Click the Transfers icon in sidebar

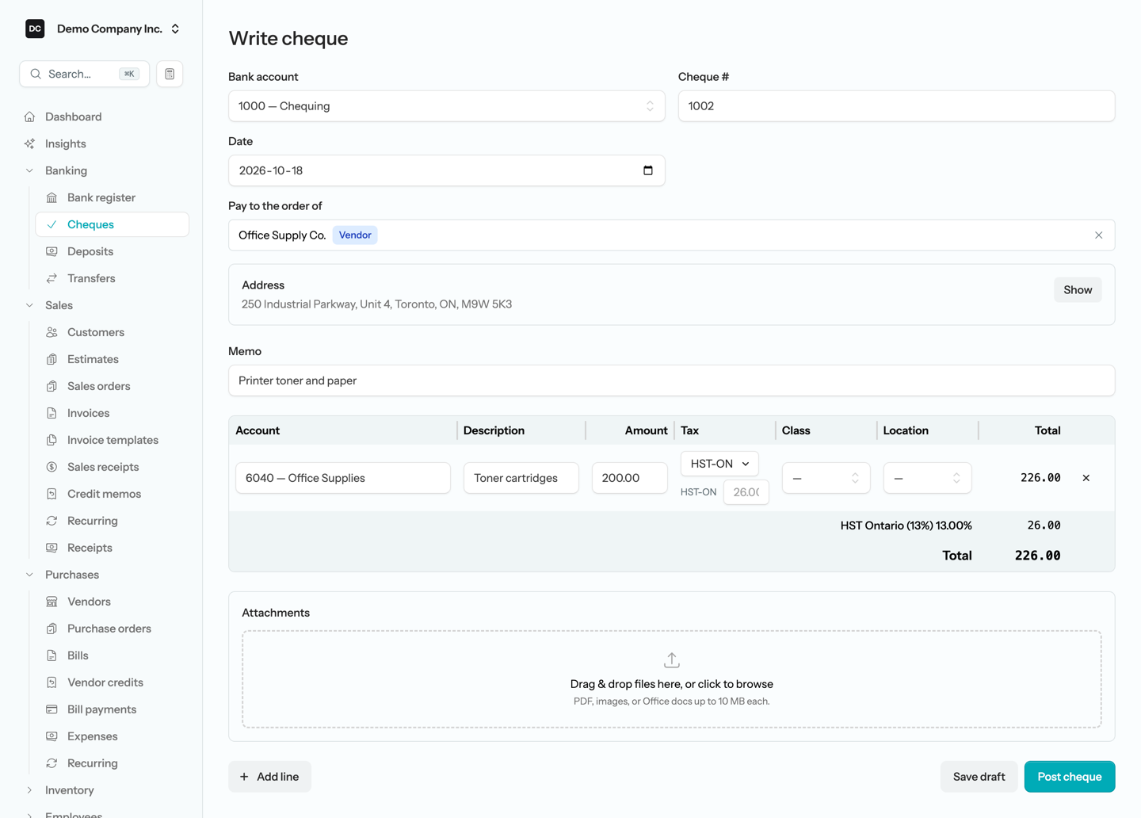(x=52, y=278)
